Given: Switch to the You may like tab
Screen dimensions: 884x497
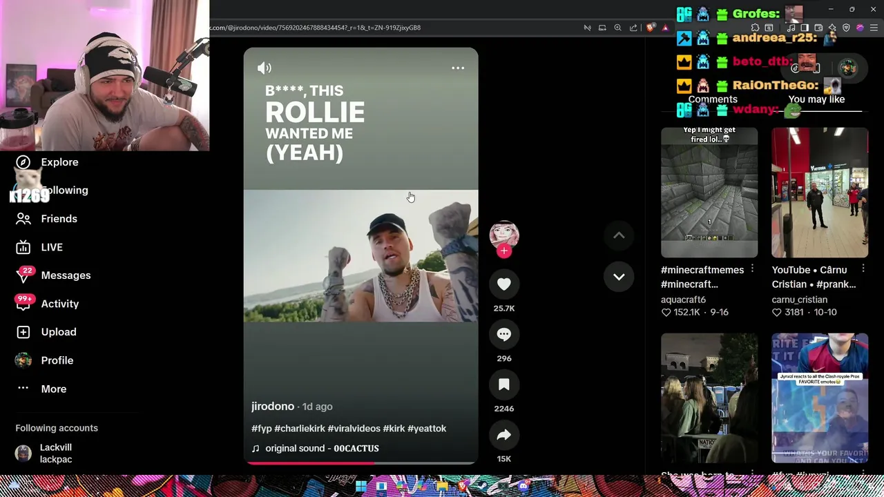Looking at the screenshot, I should coord(816,99).
